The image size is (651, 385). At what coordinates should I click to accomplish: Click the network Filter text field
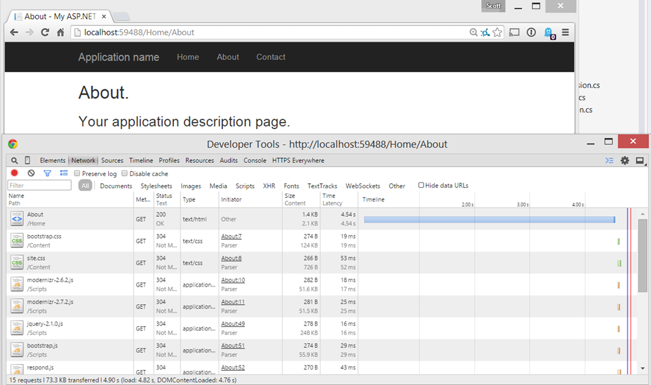40,186
